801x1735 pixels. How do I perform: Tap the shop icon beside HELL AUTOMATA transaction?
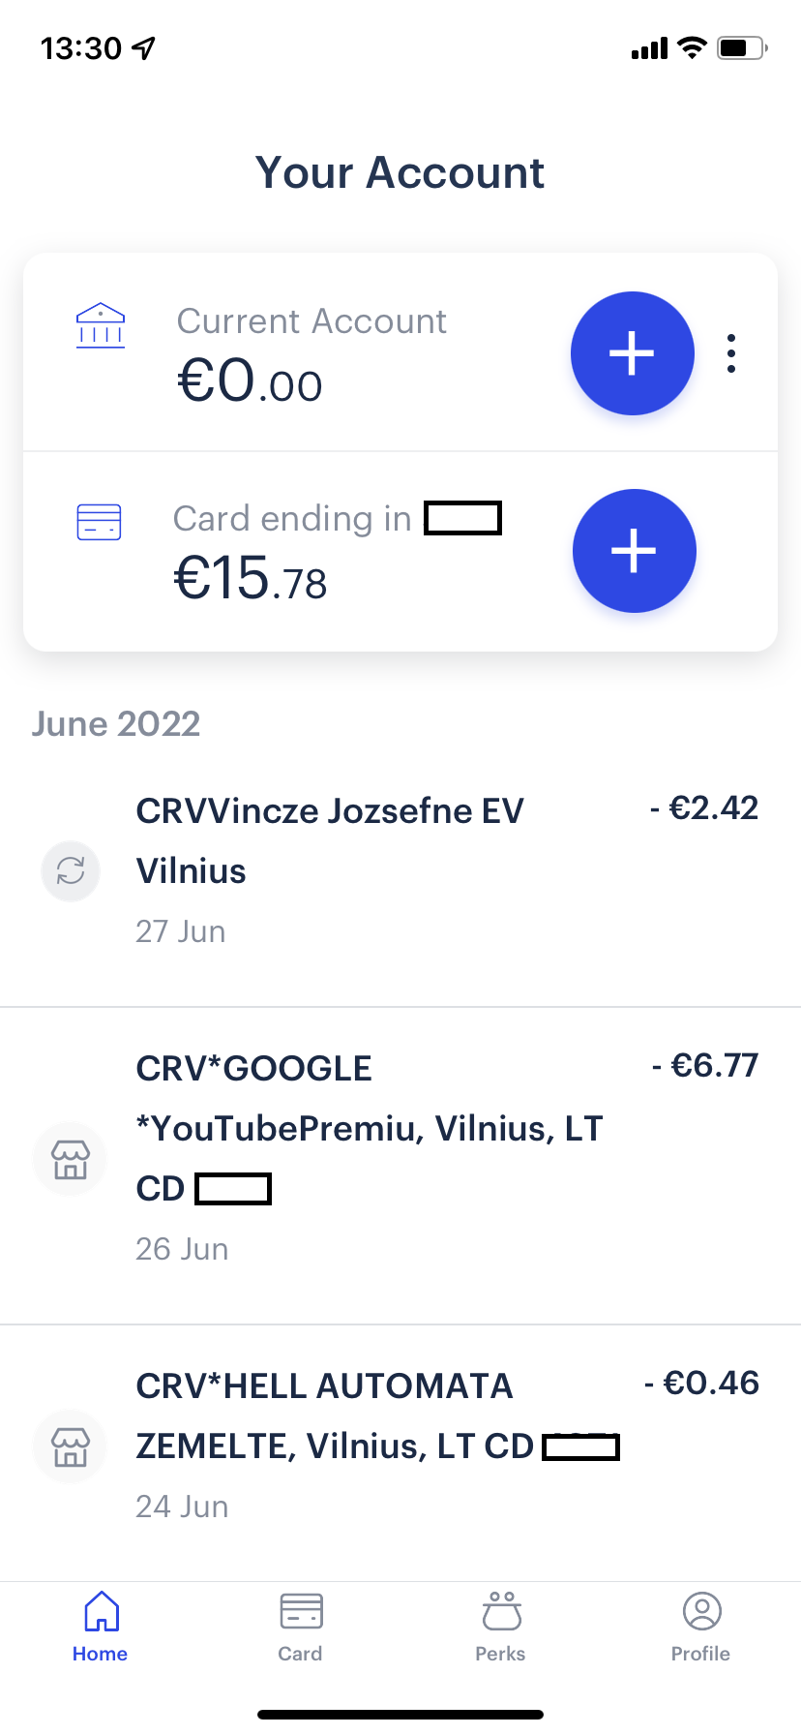[x=71, y=1446]
